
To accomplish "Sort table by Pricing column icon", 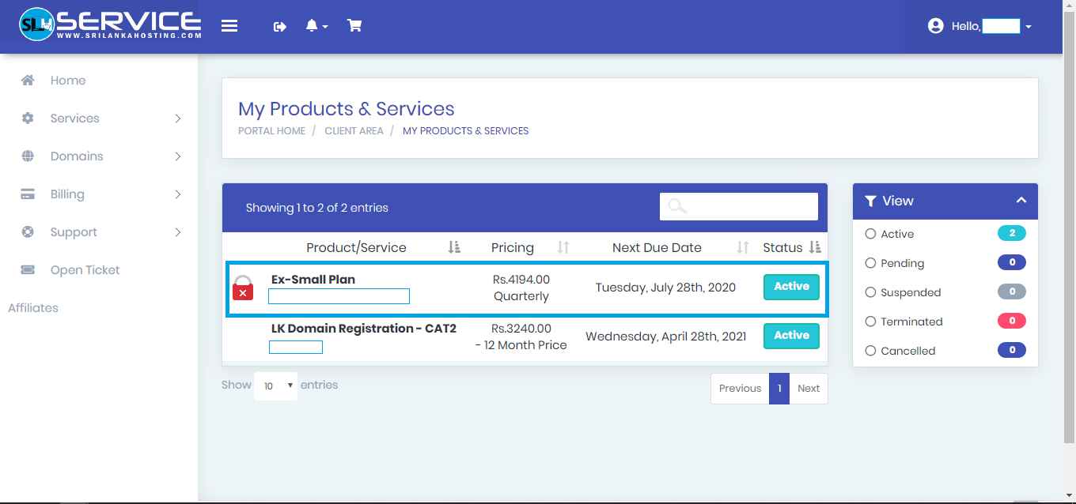I will click(x=563, y=247).
